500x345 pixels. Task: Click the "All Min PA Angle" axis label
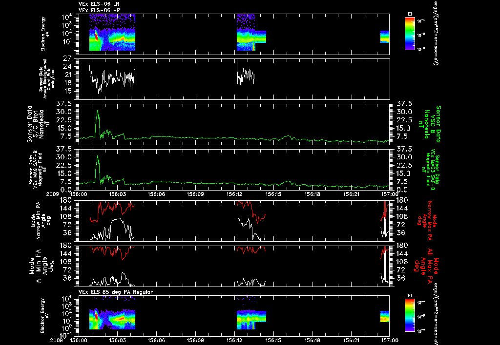click(x=41, y=266)
